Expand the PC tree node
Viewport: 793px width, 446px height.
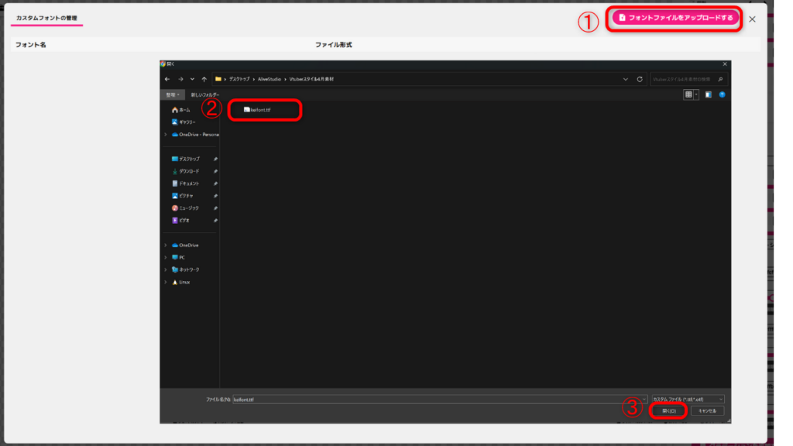tap(166, 257)
